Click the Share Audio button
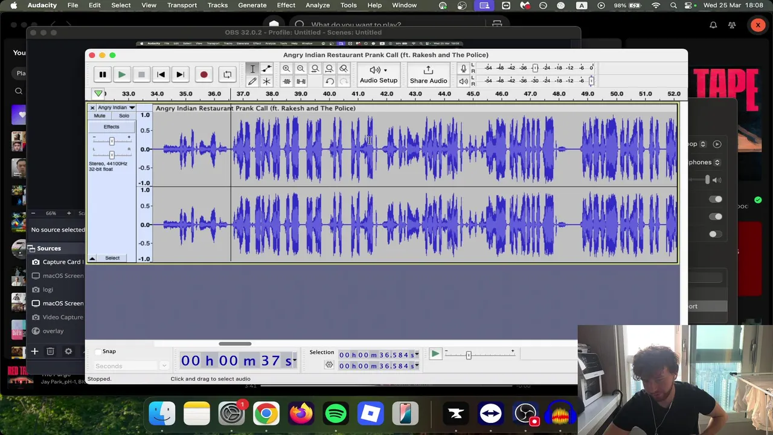The image size is (773, 435). pyautogui.click(x=428, y=75)
